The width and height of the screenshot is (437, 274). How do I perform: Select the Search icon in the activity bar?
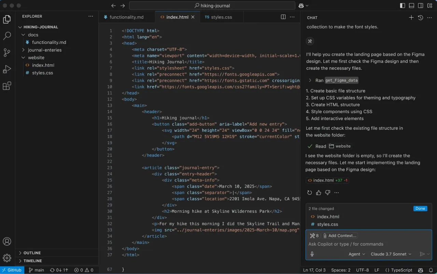7,35
